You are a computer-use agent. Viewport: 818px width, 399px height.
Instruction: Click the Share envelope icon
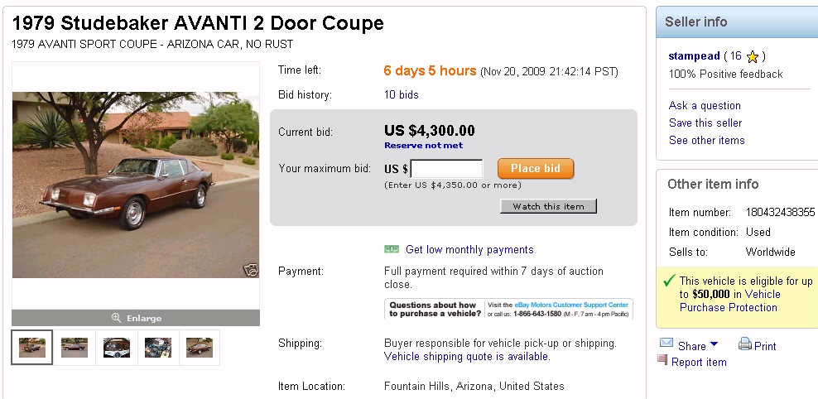(666, 344)
